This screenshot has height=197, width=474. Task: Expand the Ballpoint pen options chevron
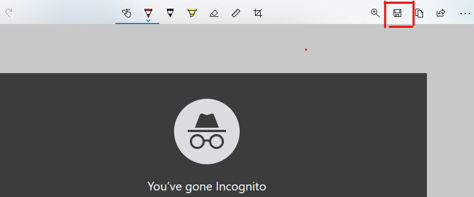coord(148,21)
